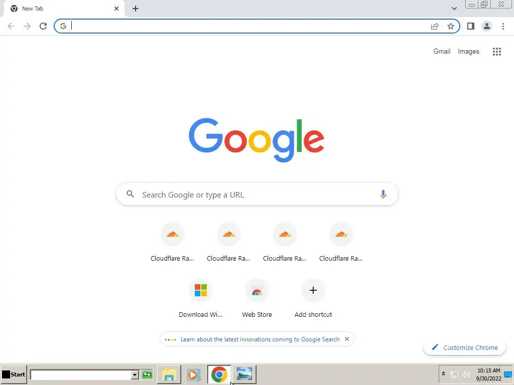Image resolution: width=514 pixels, height=385 pixels.
Task: Open the media player from the taskbar
Action: click(x=193, y=374)
